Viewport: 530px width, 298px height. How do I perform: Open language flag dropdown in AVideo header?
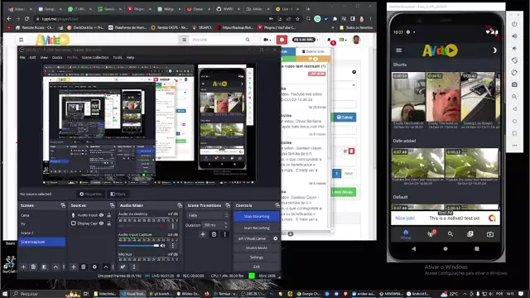[x=343, y=40]
